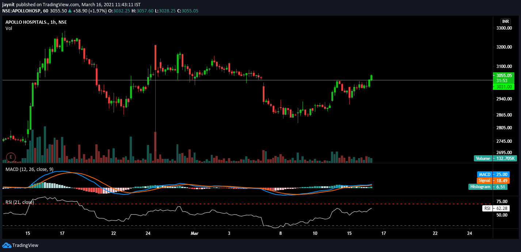Viewport: 521px width, 252px height.
Task: Click the Mar label on time axis
Action: click(194, 233)
